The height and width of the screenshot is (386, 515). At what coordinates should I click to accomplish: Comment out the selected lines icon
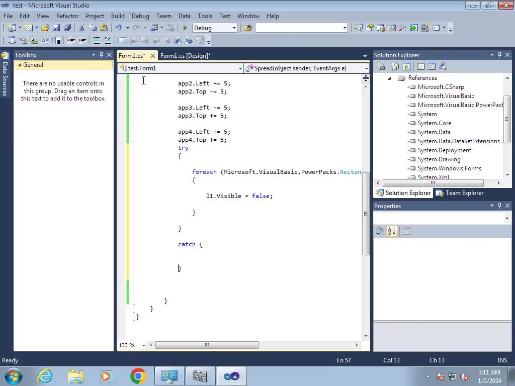(x=97, y=40)
